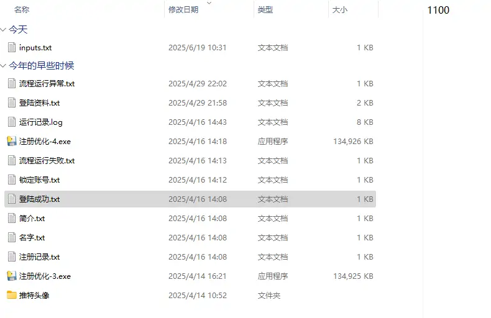Click the 推特头像 folder icon
Viewport: 491px width, 318px height.
pos(12,295)
